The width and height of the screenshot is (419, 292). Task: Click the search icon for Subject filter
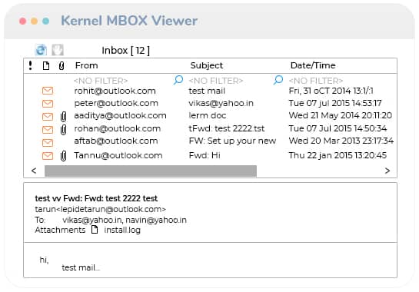click(x=278, y=80)
